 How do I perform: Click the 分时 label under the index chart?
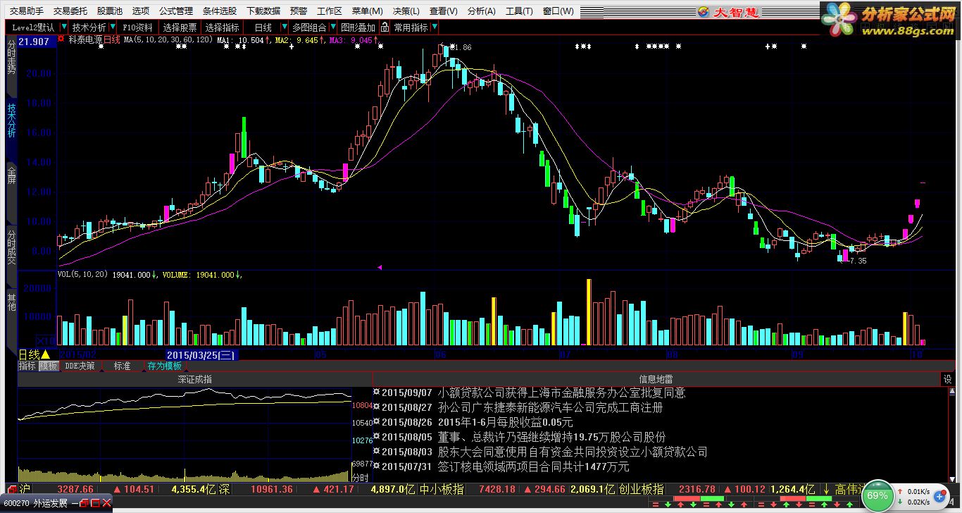click(360, 477)
